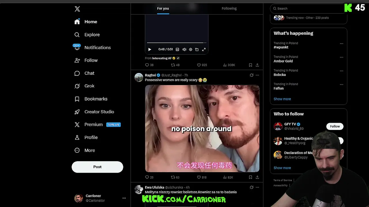The width and height of the screenshot is (369, 207).
Task: Expand the More sidebar menu
Action: 84,150
